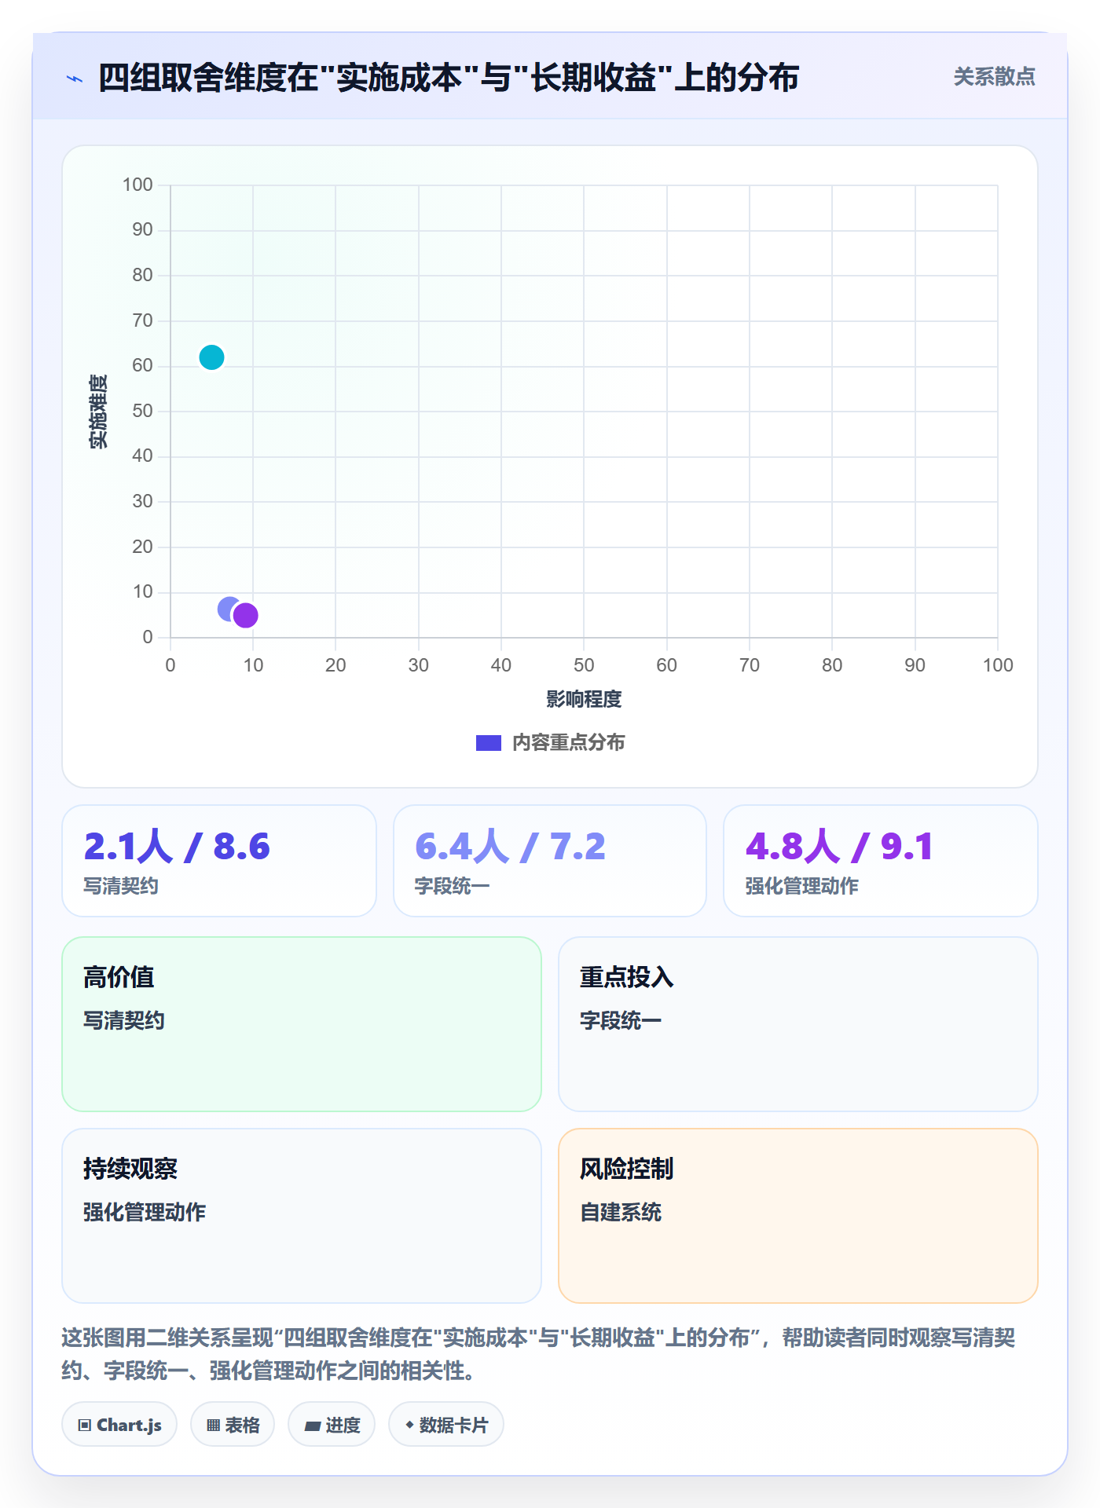This screenshot has width=1100, height=1508.
Task: Click the 进度 tag chip
Action: coord(332,1425)
